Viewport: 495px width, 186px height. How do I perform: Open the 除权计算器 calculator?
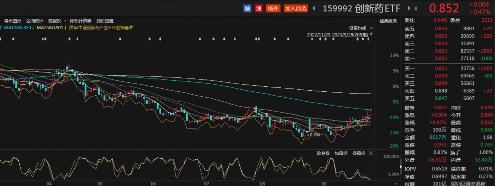pos(80,21)
